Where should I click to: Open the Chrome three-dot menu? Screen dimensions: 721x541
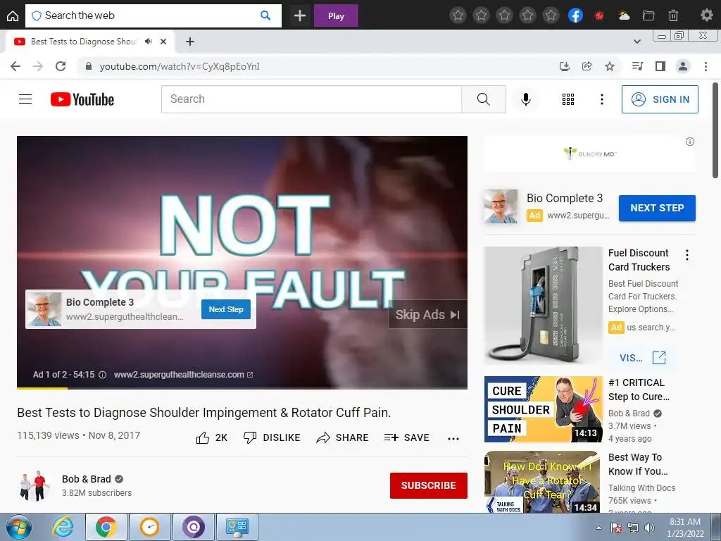[706, 66]
